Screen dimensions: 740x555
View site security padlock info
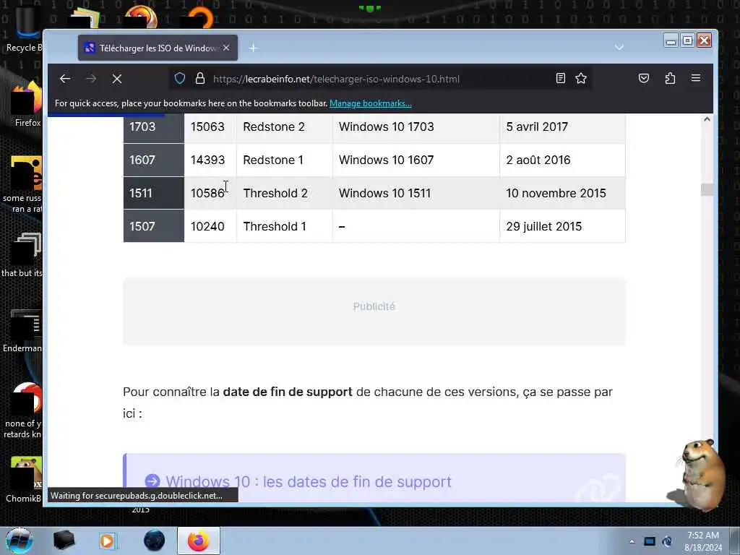point(200,78)
